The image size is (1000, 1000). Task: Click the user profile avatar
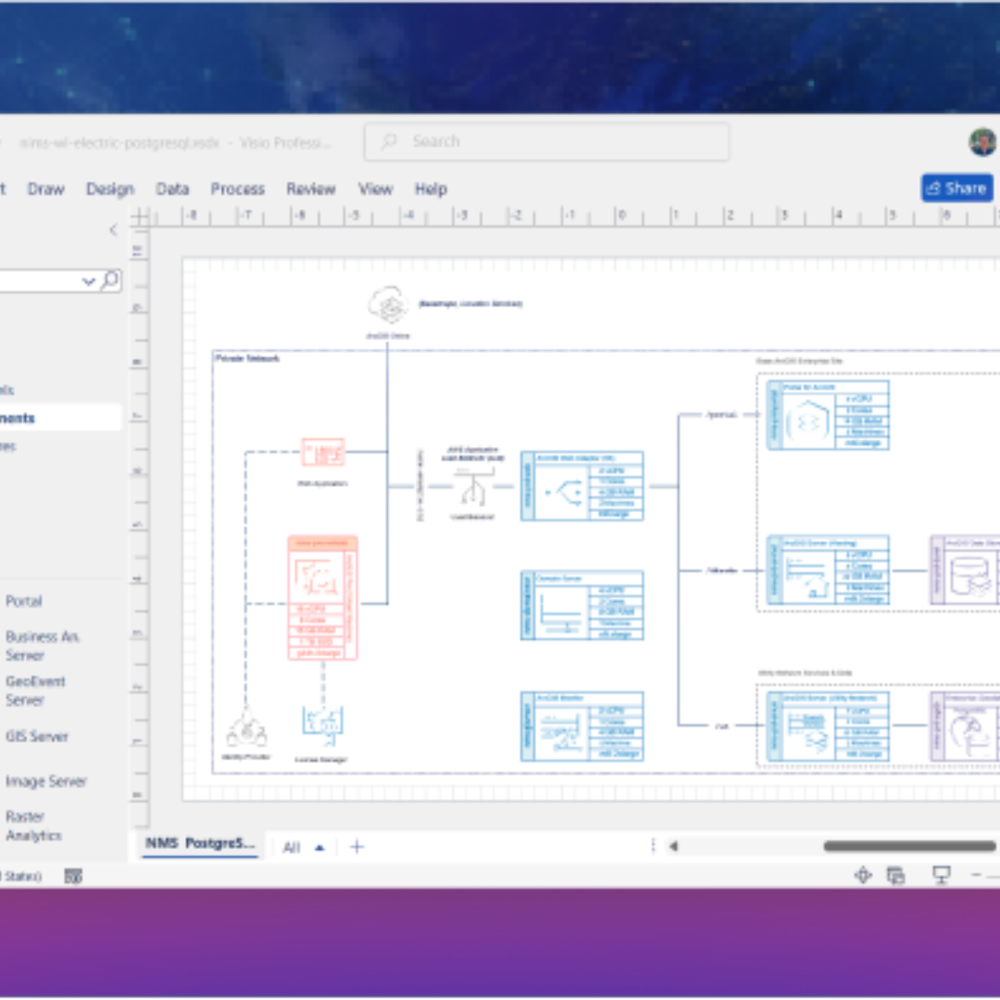982,142
